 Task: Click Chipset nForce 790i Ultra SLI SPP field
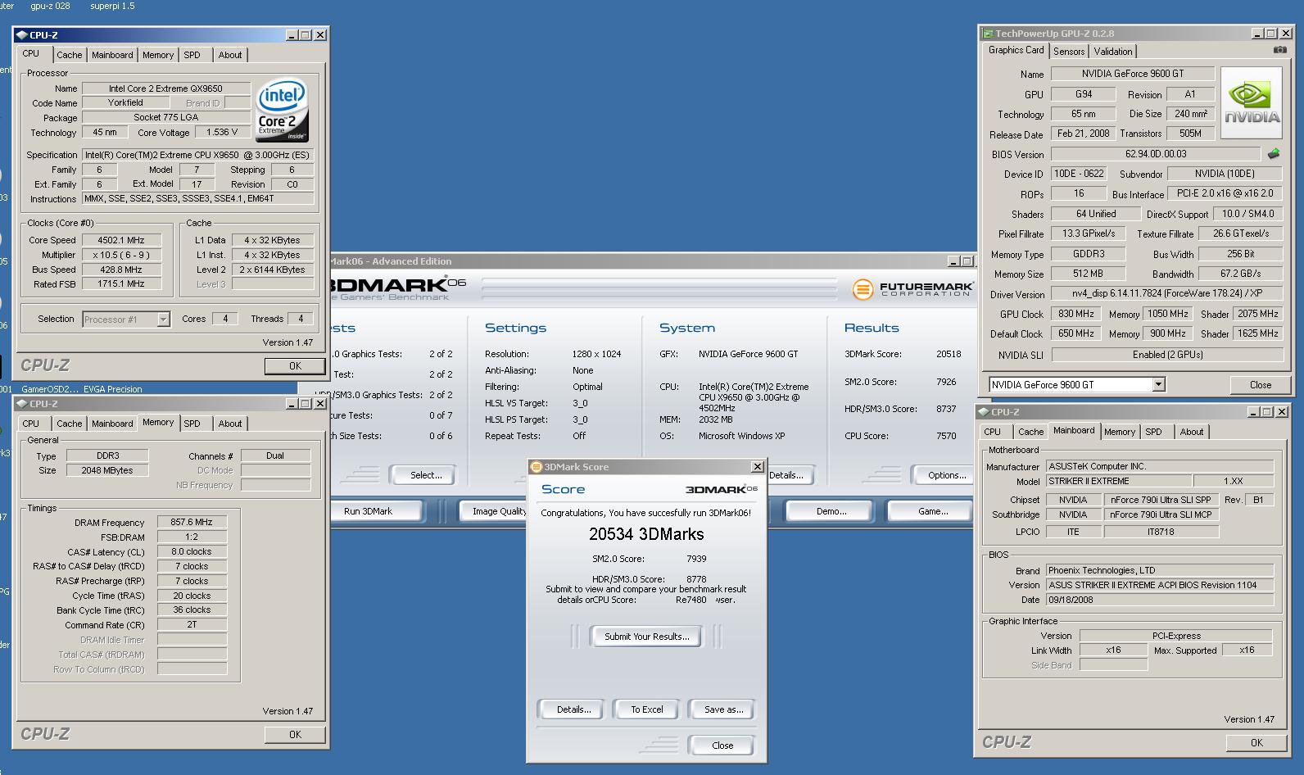pos(1161,500)
